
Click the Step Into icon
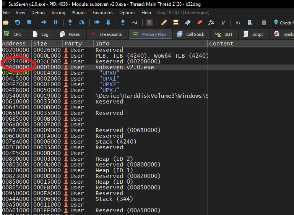pos(70,23)
